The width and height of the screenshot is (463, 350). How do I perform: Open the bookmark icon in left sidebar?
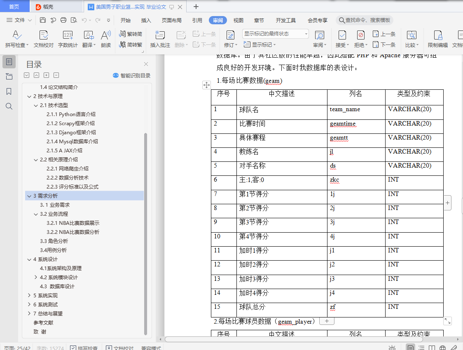[x=9, y=91]
